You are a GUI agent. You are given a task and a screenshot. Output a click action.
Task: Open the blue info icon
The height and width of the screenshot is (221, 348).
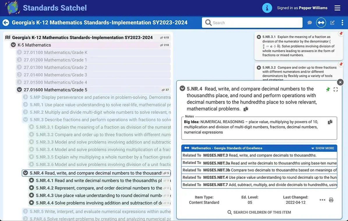point(267,8)
